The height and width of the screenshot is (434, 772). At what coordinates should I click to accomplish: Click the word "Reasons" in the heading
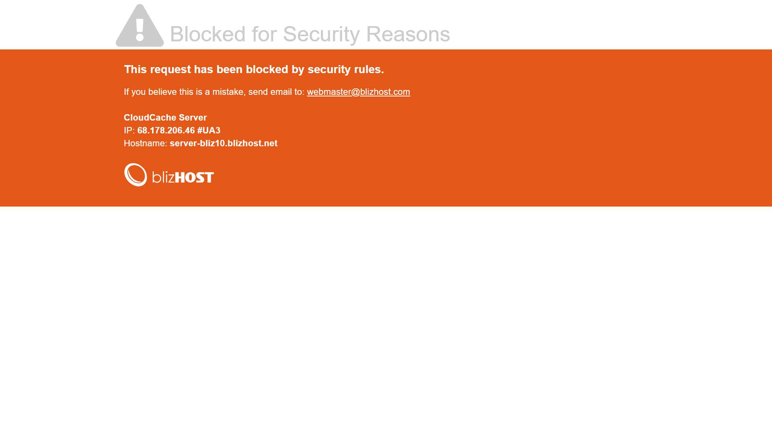(x=408, y=34)
